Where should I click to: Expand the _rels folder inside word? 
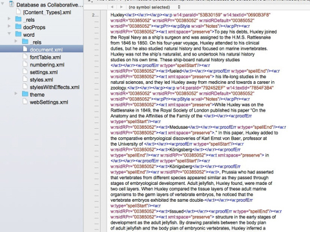click(16, 41)
